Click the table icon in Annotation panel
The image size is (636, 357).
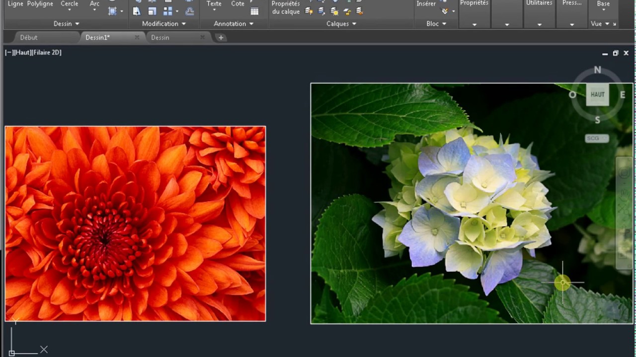coord(254,11)
